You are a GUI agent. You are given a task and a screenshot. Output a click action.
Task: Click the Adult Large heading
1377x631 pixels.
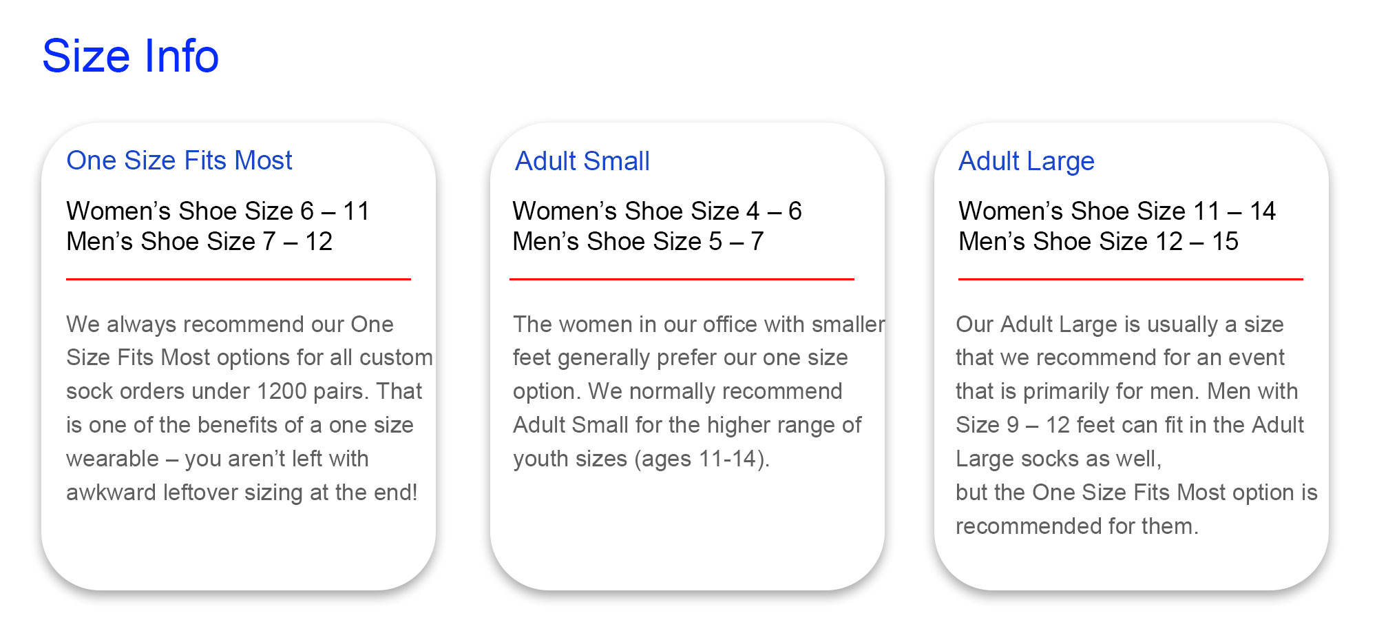click(x=1026, y=161)
